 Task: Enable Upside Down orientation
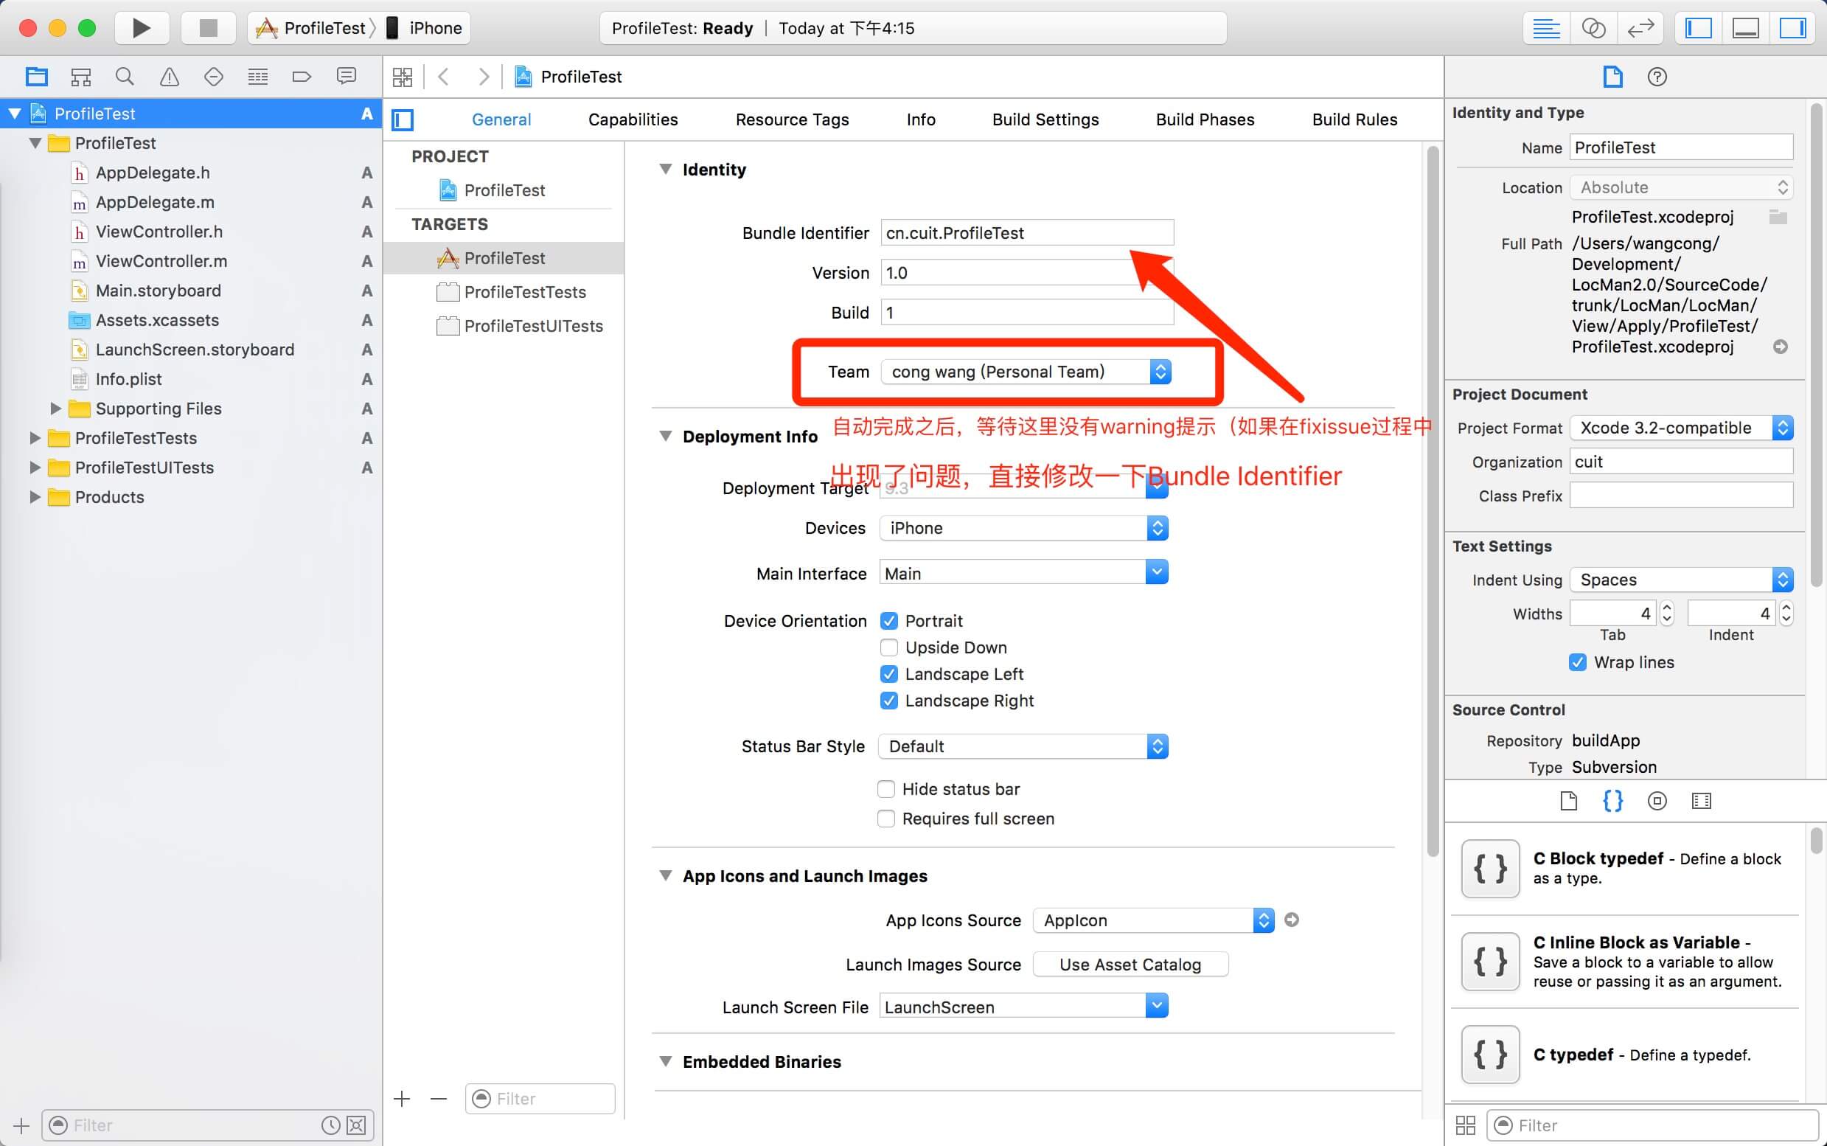(889, 647)
